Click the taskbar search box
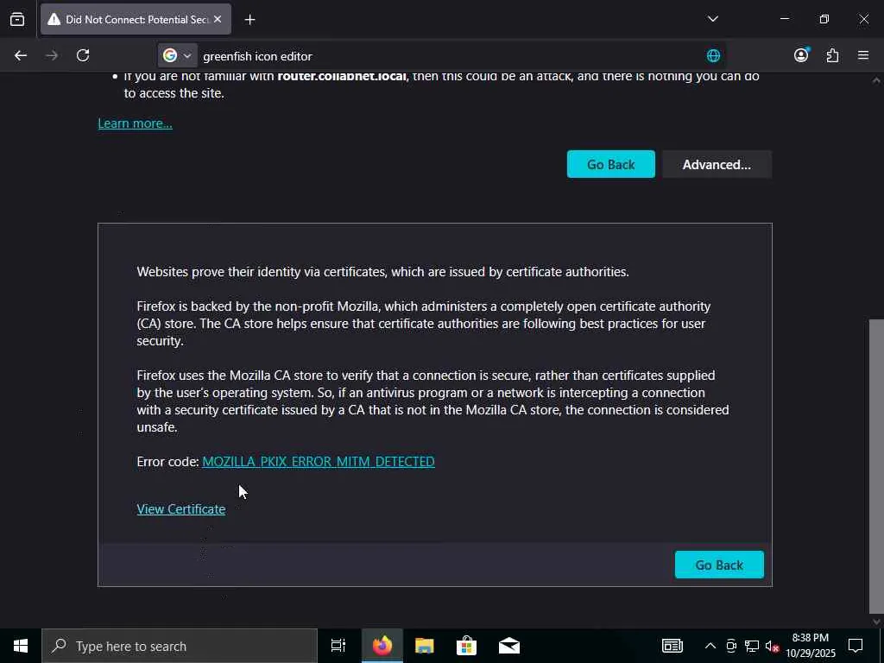Viewport: 884px width, 663px height. [180, 646]
